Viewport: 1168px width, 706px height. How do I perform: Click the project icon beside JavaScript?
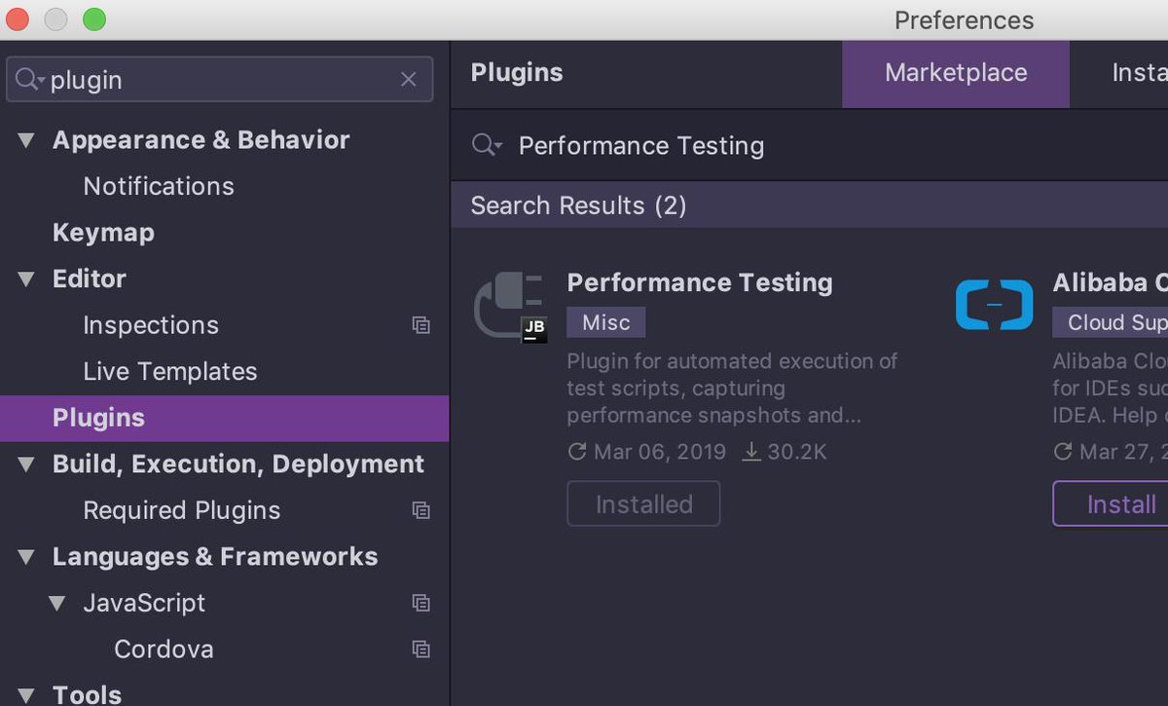coord(420,603)
